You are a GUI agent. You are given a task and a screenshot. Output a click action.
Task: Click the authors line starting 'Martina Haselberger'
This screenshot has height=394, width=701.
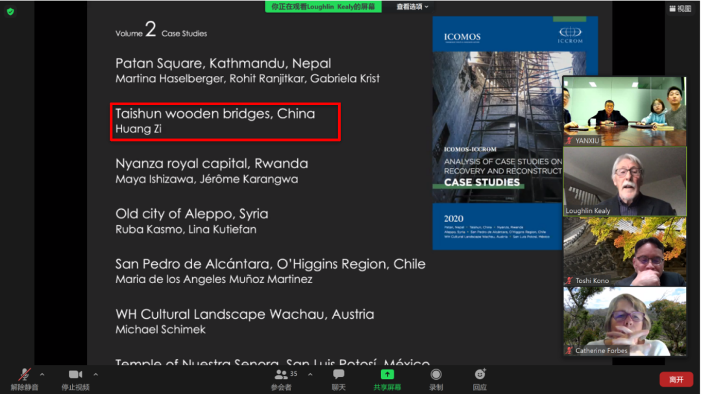tap(247, 79)
